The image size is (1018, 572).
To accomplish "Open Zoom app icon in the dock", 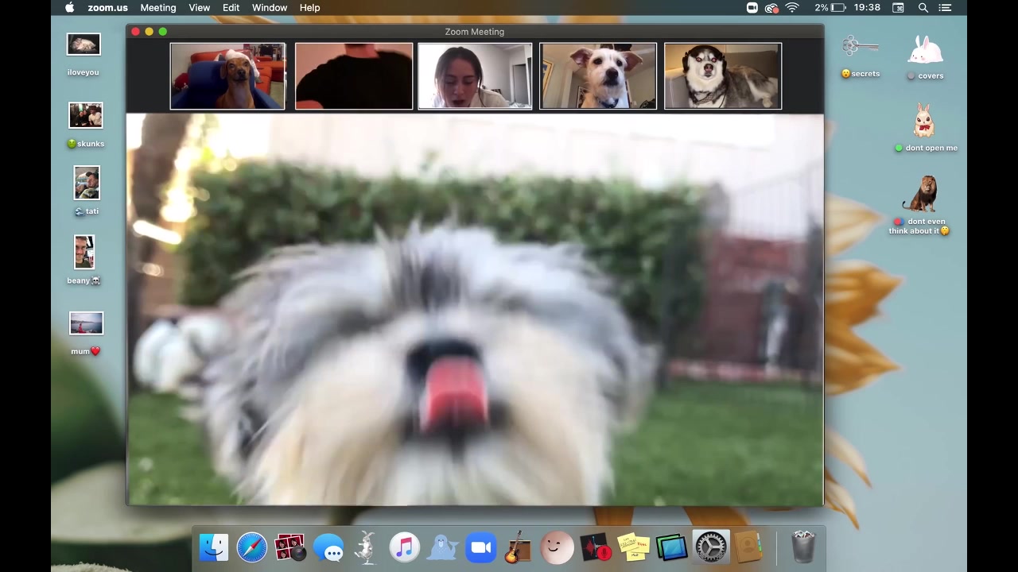I will tap(481, 547).
